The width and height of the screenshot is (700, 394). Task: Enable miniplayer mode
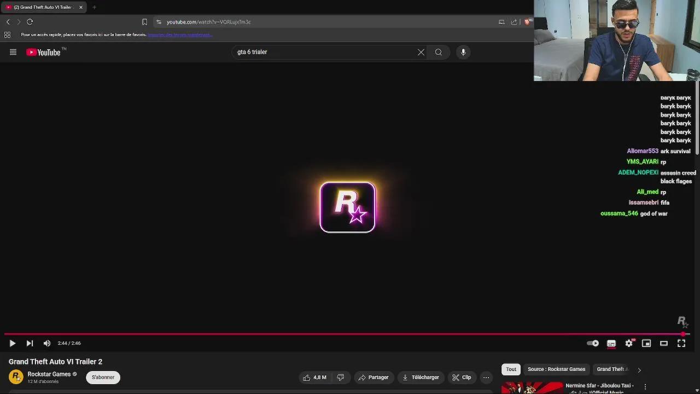tap(646, 343)
